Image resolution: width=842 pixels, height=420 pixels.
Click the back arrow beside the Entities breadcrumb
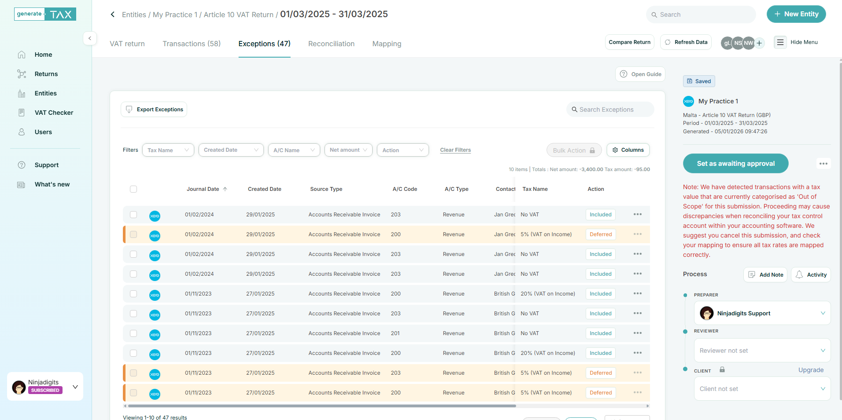(113, 15)
